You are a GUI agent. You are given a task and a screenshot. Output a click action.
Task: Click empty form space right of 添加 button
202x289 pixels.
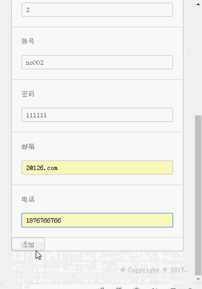click(113, 244)
